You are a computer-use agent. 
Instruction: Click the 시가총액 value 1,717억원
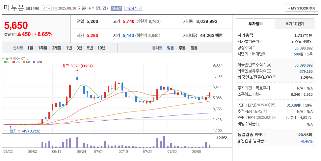point(304,35)
